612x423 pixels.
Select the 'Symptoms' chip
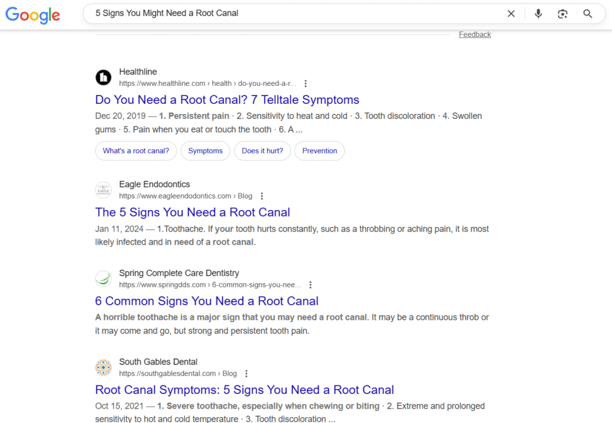[206, 151]
